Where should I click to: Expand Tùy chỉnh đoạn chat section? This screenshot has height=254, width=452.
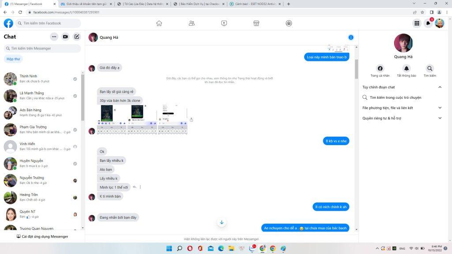point(402,87)
